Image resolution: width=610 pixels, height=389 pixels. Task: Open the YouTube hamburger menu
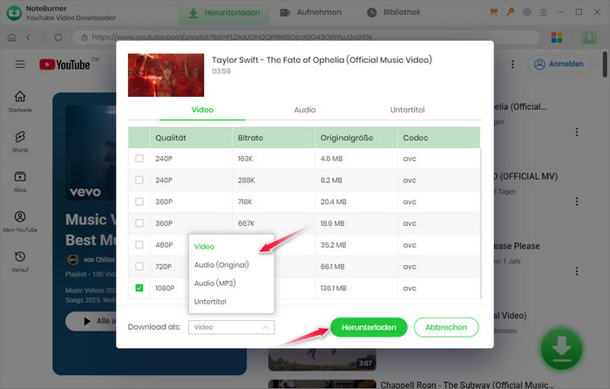20,65
